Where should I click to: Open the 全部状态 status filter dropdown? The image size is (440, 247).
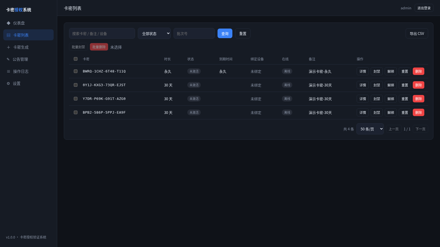click(x=154, y=33)
